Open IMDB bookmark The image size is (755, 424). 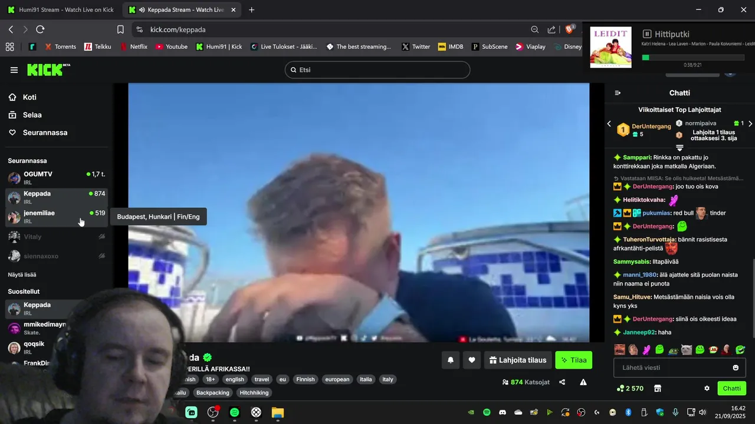pyautogui.click(x=451, y=47)
